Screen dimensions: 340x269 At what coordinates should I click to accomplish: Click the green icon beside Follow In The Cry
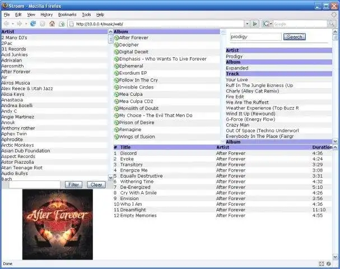click(x=117, y=81)
